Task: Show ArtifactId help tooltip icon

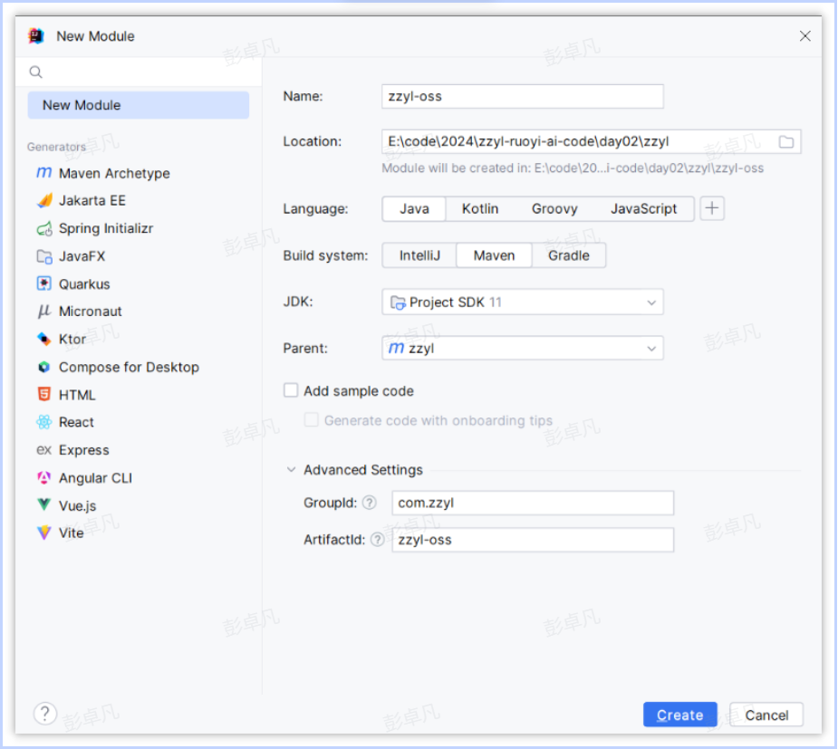Action: (x=377, y=540)
